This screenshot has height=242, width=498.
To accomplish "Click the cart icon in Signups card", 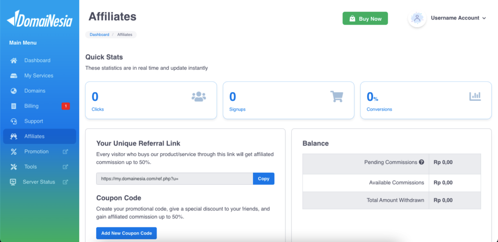I will 337,97.
